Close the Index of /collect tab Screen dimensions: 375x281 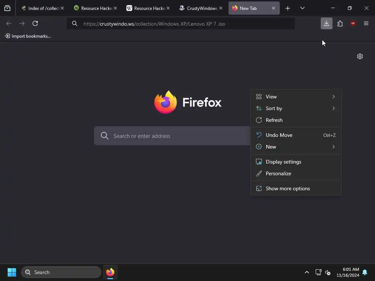pos(62,8)
